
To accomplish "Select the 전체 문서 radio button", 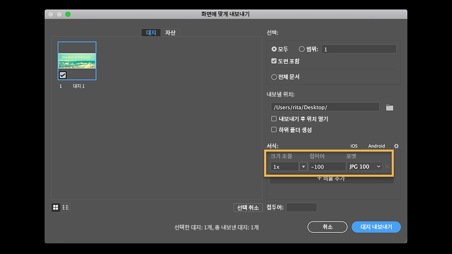I will pyautogui.click(x=274, y=77).
